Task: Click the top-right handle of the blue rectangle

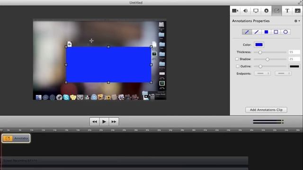Action: tap(151, 47)
